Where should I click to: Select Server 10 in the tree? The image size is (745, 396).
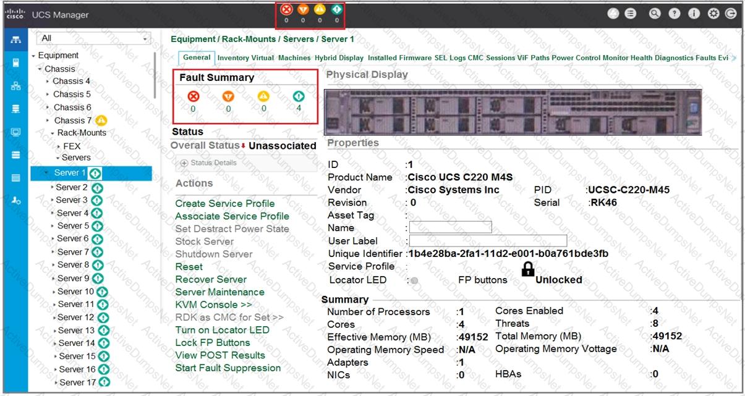76,292
